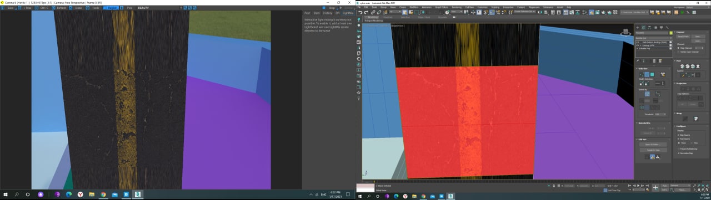This screenshot has width=711, height=200.
Task: Toggle the Percent Snap button
Action: click(x=498, y=12)
